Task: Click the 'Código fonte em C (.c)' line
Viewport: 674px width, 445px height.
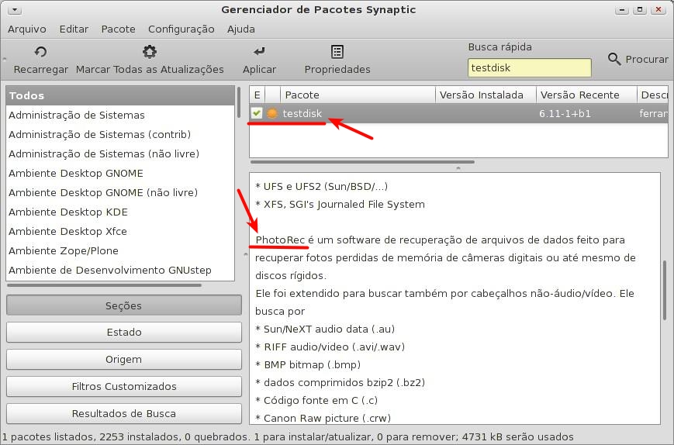Action: [x=316, y=400]
